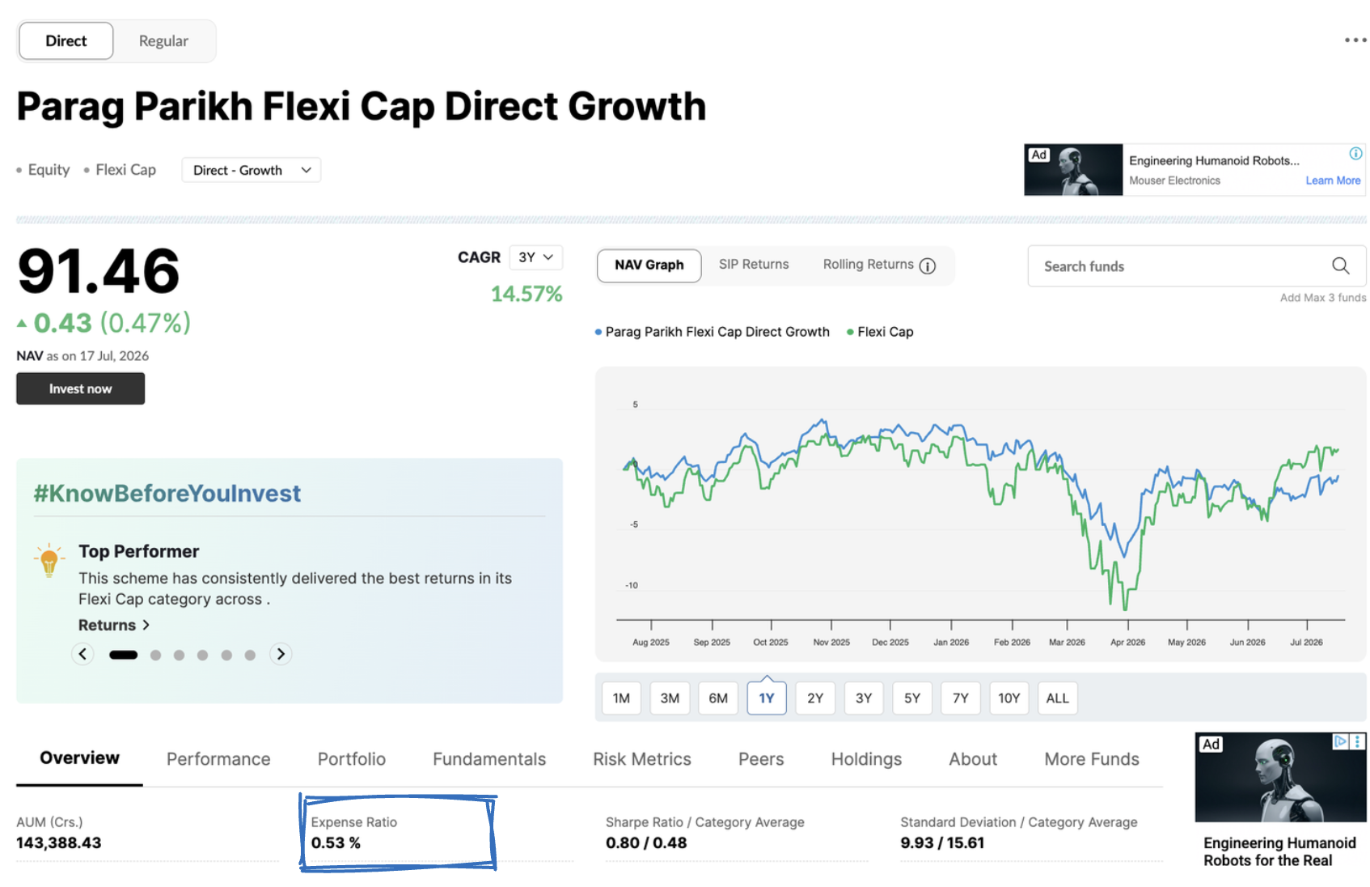Switch to Regular plan
1370x887 pixels.
pos(163,40)
